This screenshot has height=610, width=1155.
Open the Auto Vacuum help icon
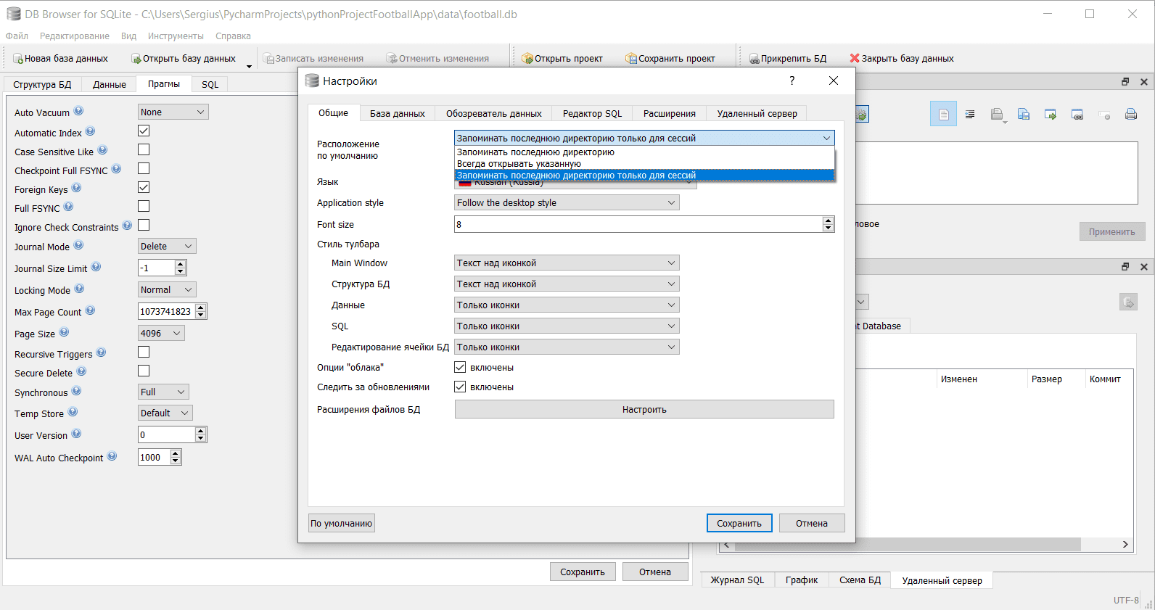click(78, 111)
